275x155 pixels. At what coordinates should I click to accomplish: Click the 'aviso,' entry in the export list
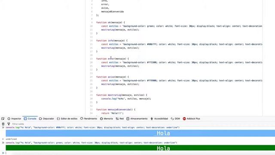coord(105,8)
